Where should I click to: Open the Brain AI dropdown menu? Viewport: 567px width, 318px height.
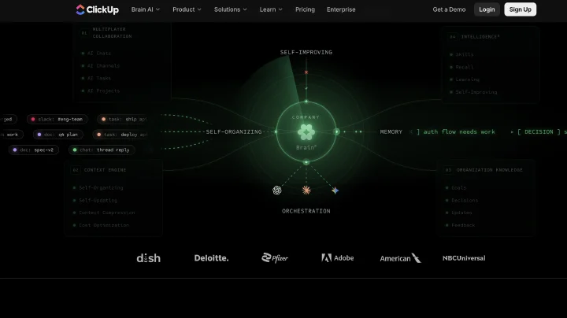[146, 9]
